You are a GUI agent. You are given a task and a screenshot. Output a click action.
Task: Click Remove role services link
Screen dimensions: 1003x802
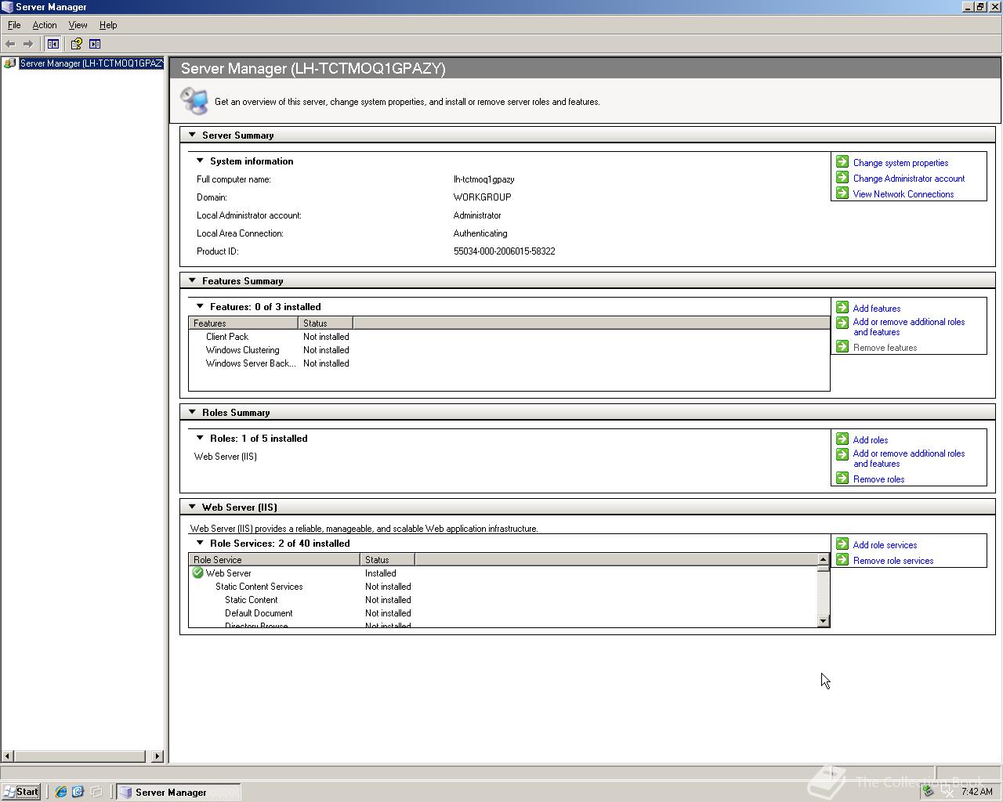pos(893,561)
